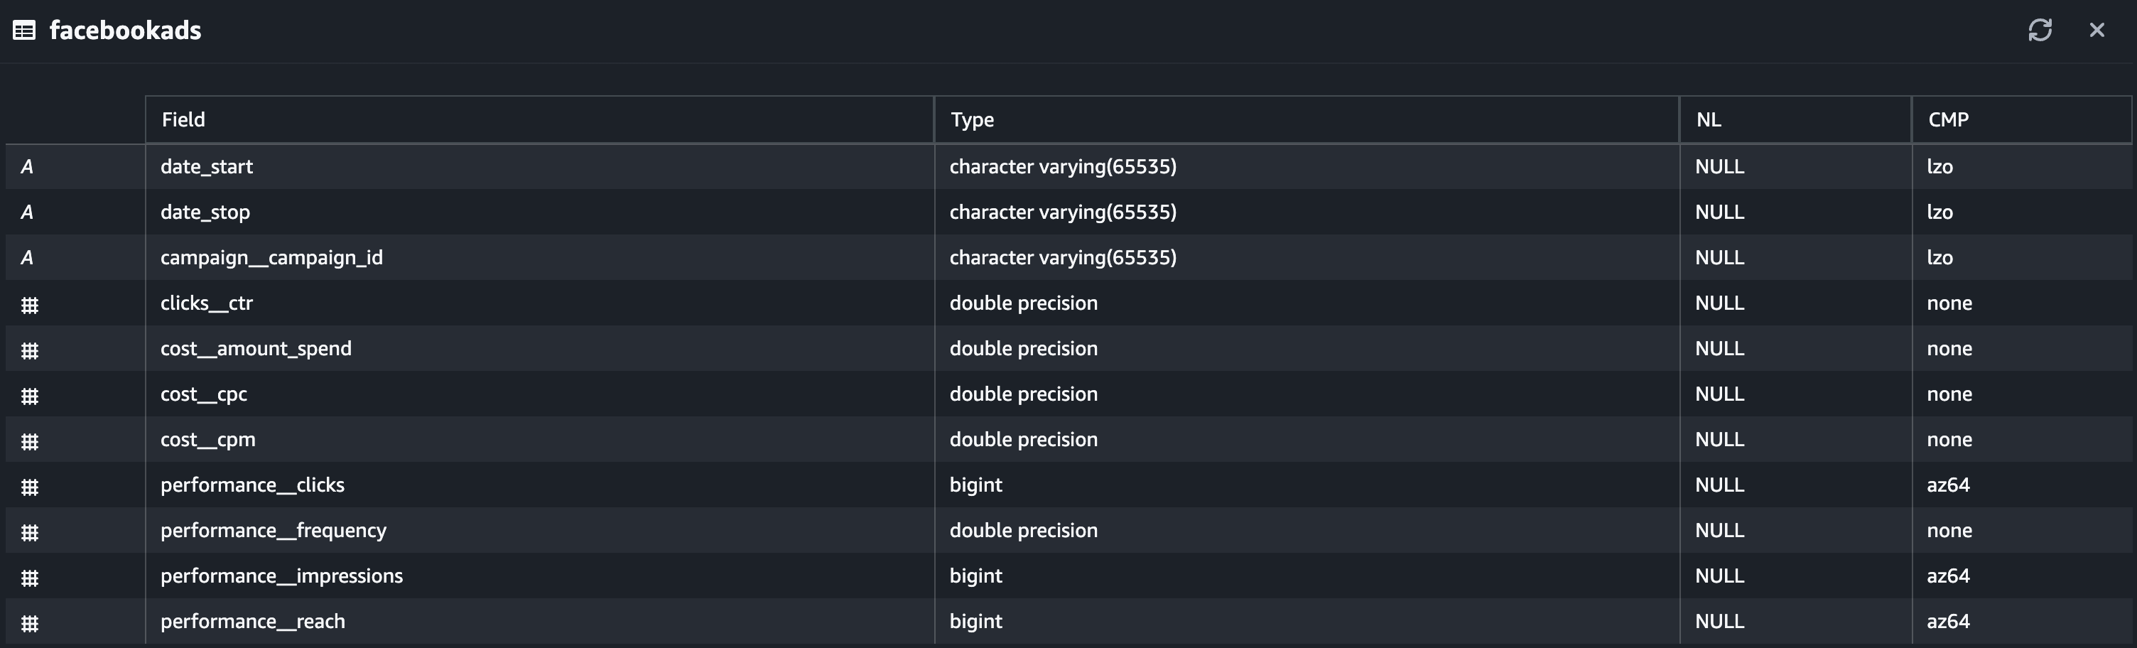Screen dimensions: 2137x648
Task: Click the numeric icon for cost__amount_spend
Action: click(30, 351)
